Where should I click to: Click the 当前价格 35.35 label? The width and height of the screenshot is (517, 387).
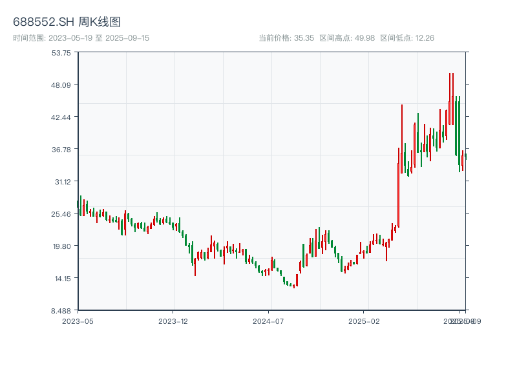tap(286, 38)
